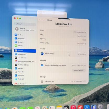Click the Macintosh HD storage row
This screenshot has width=109, height=109.
(63, 81)
